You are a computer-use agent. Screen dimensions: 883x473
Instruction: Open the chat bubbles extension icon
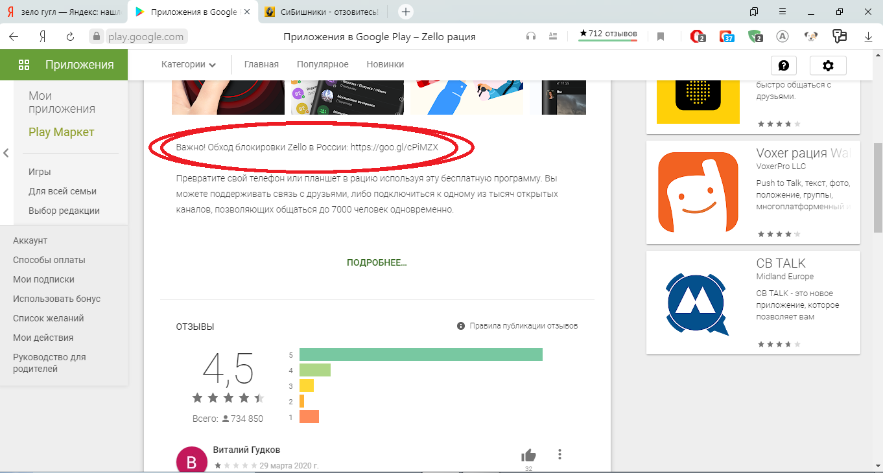840,36
